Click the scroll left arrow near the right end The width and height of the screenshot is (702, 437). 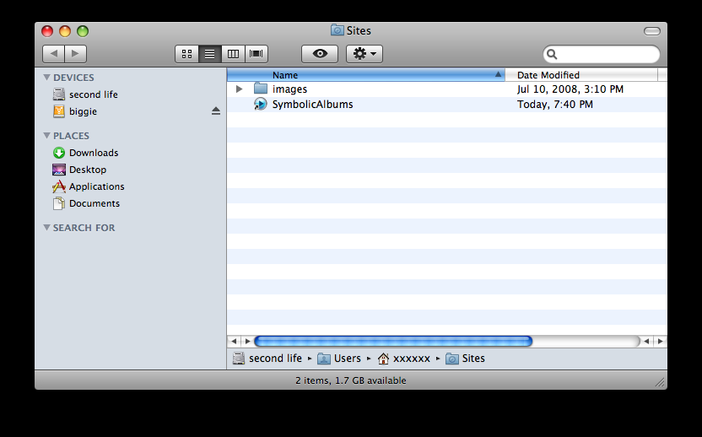point(646,341)
